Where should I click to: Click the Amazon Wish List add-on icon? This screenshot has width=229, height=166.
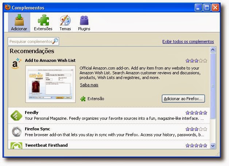click(x=16, y=64)
